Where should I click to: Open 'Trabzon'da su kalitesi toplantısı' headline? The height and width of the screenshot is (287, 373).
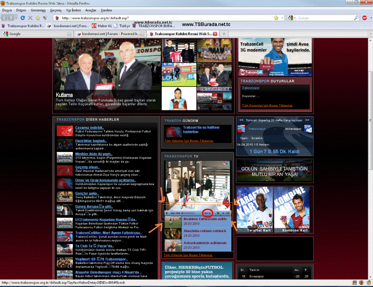[x=201, y=129]
